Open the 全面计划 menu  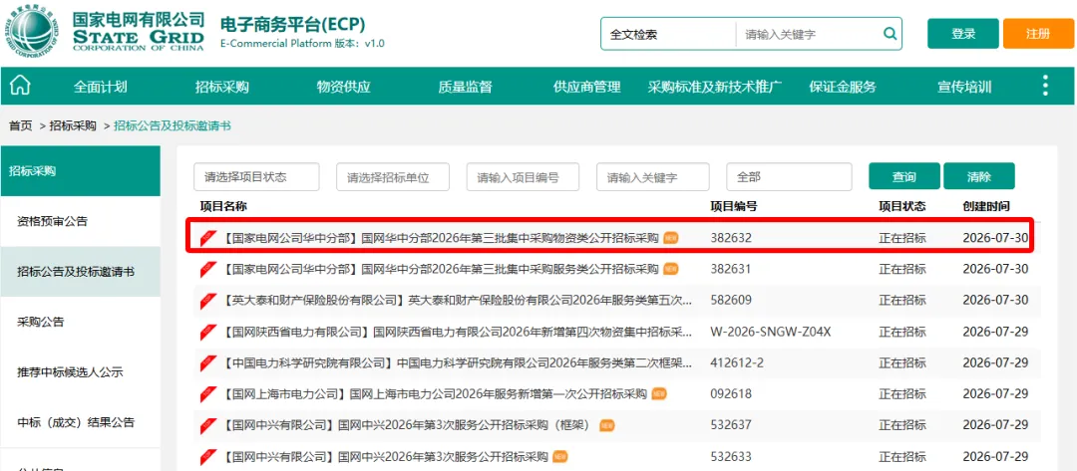[x=101, y=87]
